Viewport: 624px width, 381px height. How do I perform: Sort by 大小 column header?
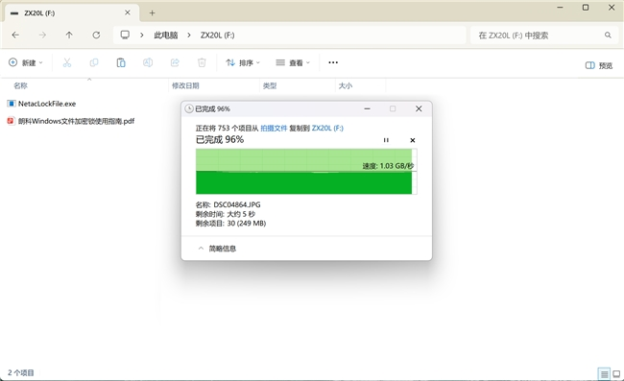[346, 85]
